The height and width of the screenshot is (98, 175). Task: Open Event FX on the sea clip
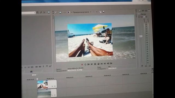click(x=55, y=95)
